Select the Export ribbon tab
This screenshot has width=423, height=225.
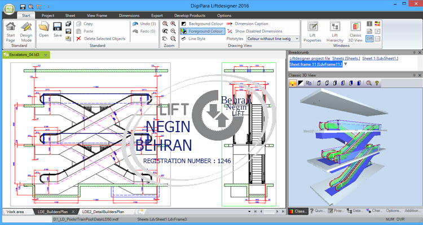click(x=157, y=15)
